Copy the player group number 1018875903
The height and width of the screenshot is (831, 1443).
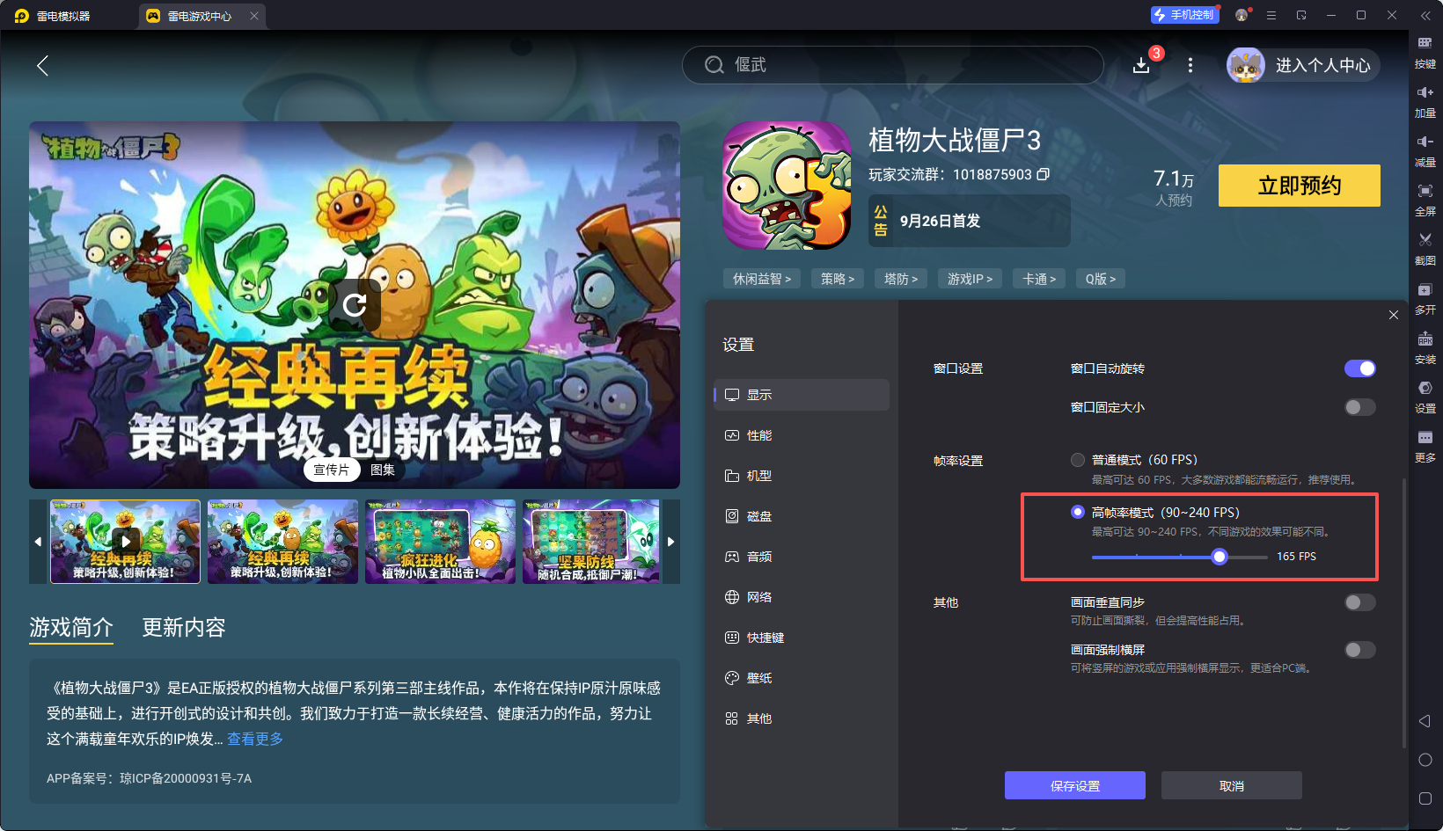[x=1044, y=174]
